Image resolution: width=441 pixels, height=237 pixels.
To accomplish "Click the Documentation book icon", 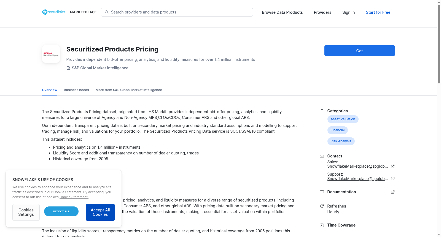I will [x=322, y=192].
